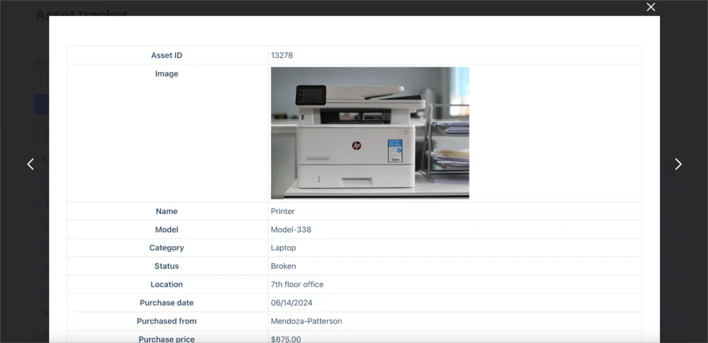The height and width of the screenshot is (343, 708).
Task: Click the Purchase price label
Action: click(167, 339)
